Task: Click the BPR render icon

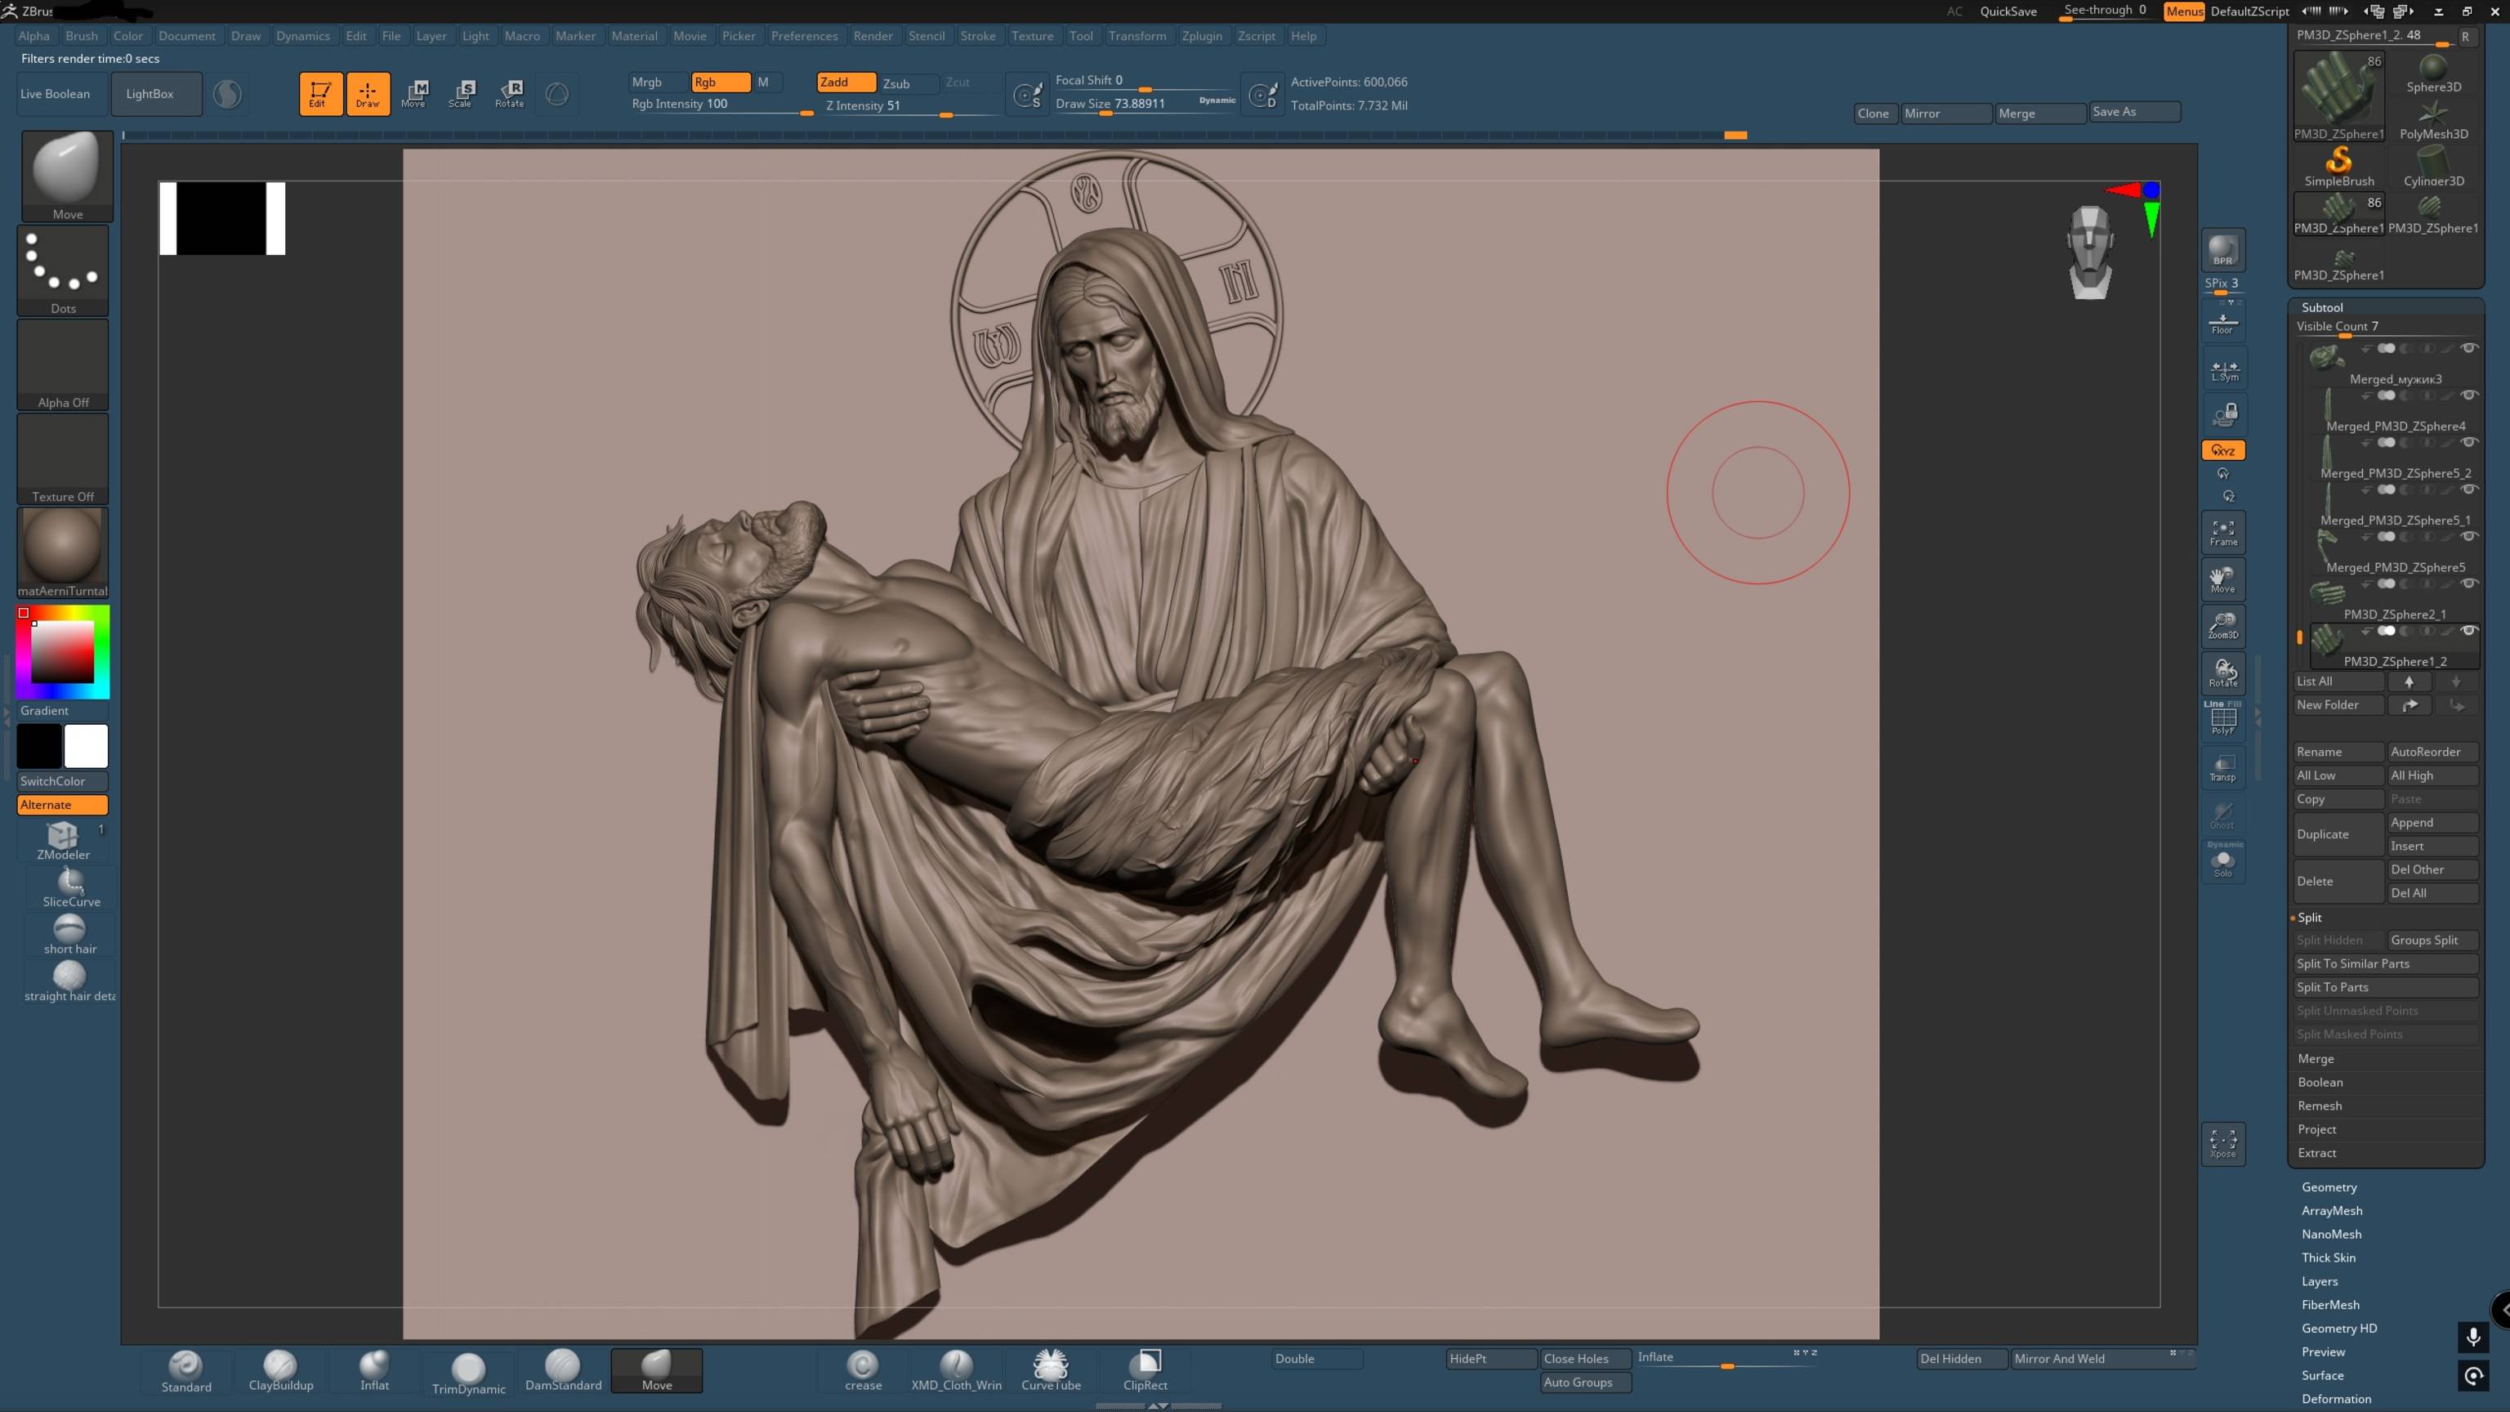Action: click(2222, 249)
